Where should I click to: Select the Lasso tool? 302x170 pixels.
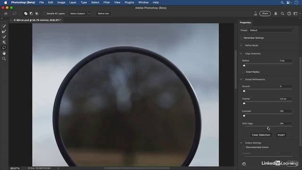tap(4, 48)
